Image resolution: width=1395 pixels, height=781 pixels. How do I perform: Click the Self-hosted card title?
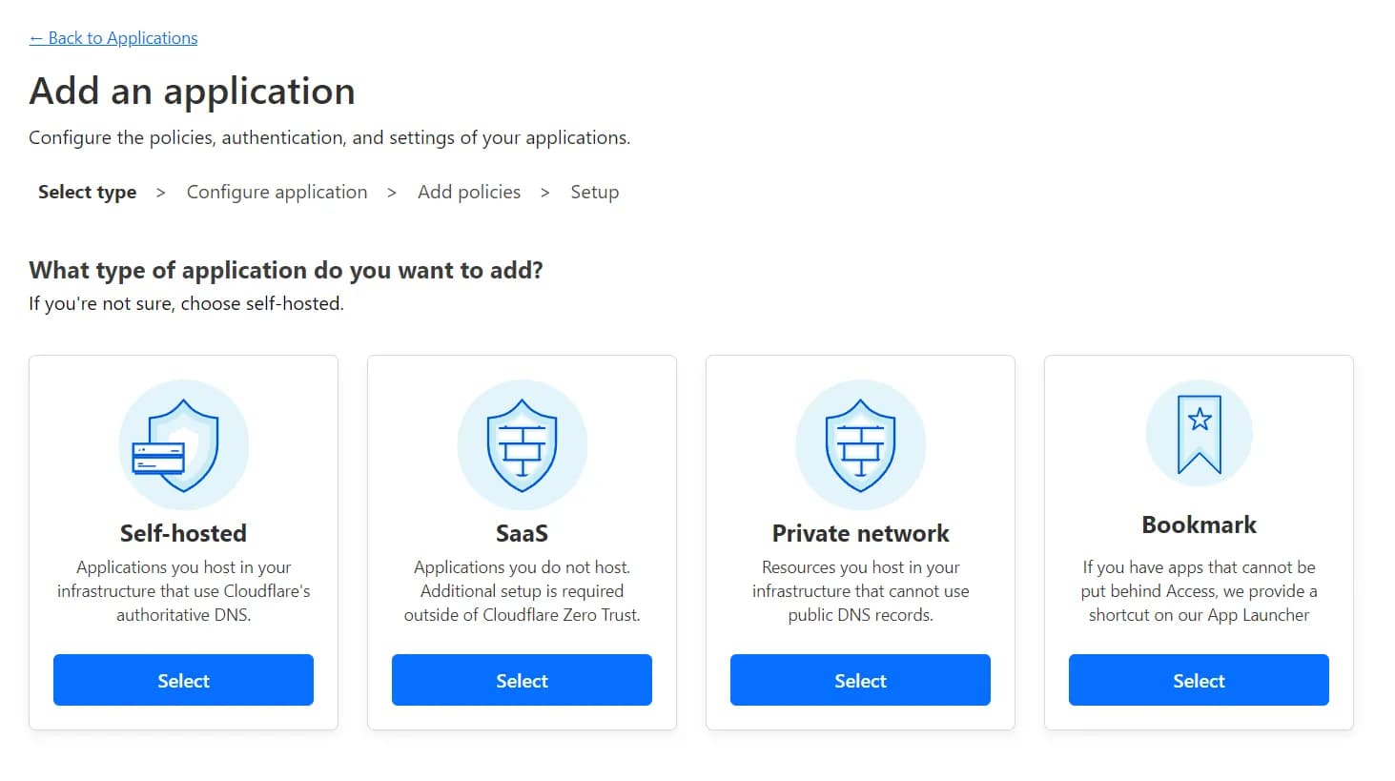click(183, 533)
